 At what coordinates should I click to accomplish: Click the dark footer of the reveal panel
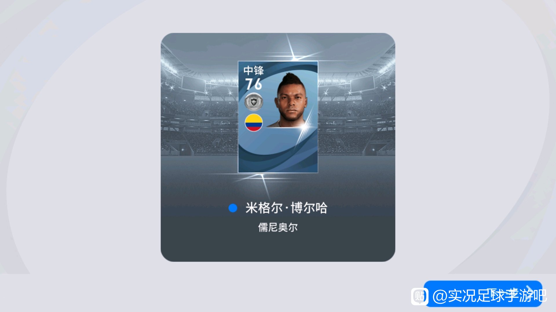(x=278, y=246)
